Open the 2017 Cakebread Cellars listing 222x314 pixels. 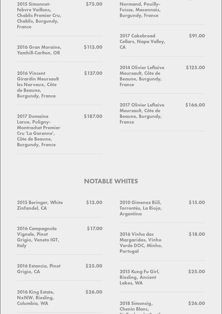[142, 41]
